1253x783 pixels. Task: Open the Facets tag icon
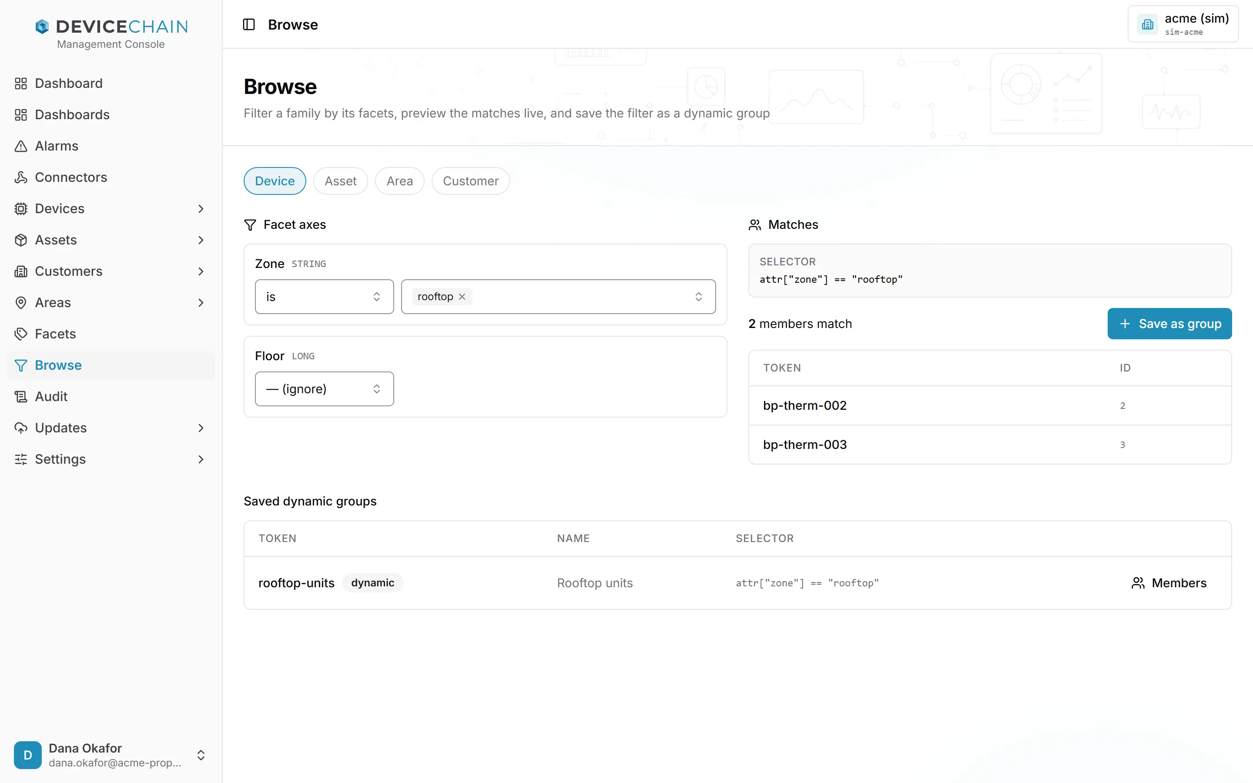[21, 334]
